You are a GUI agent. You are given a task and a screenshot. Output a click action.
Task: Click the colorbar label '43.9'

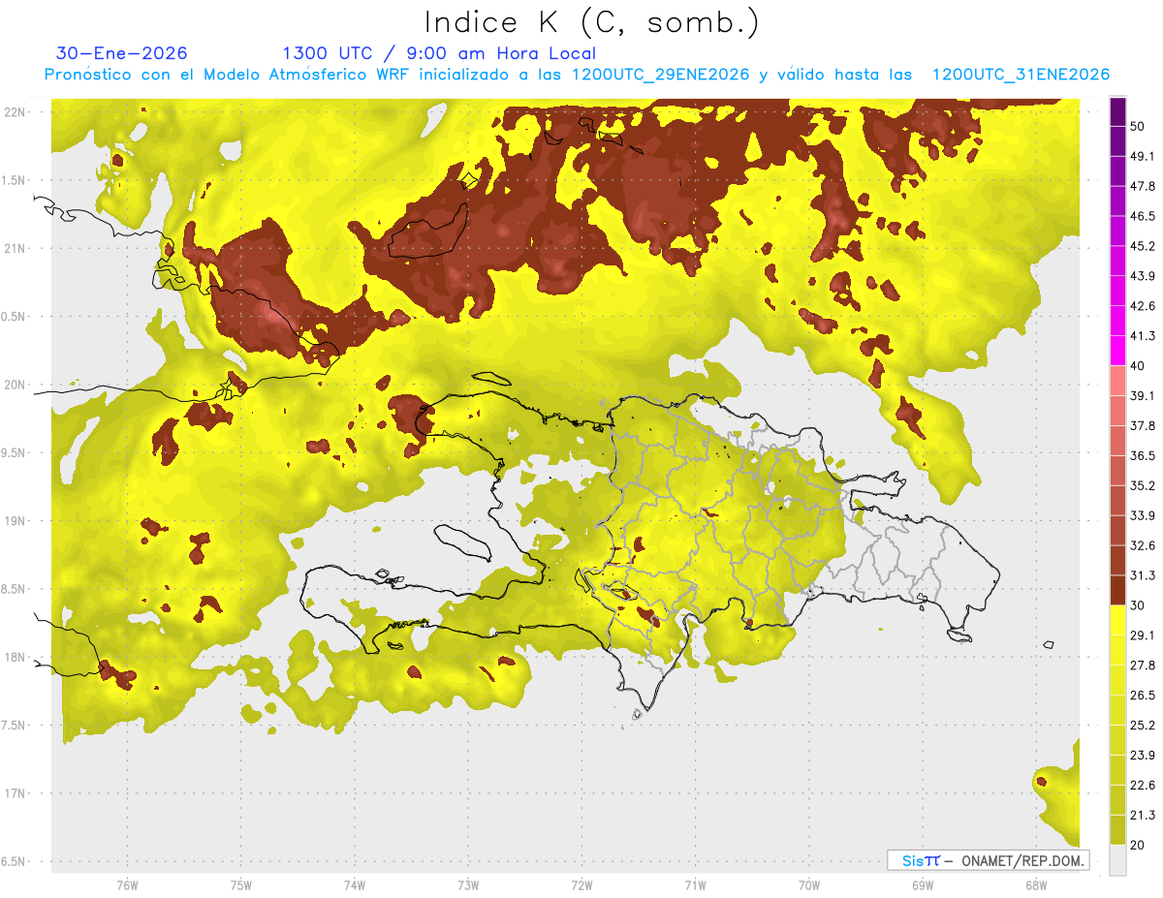[1143, 277]
